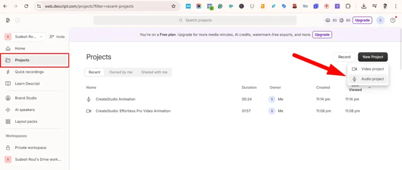The image size is (402, 170).
Task: Open Layout packs section
Action: click(26, 122)
